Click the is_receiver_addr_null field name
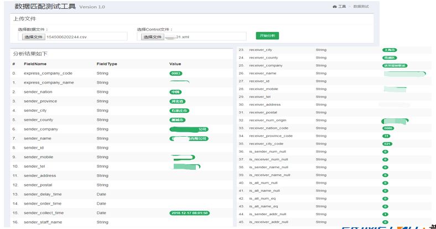Screen dimensions: 436x229 tap(268, 222)
